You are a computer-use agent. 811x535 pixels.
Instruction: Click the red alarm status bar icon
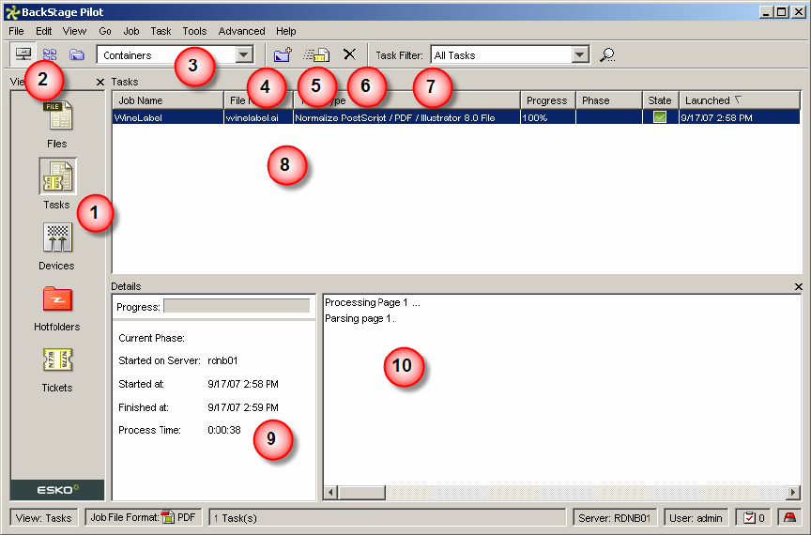(x=789, y=517)
